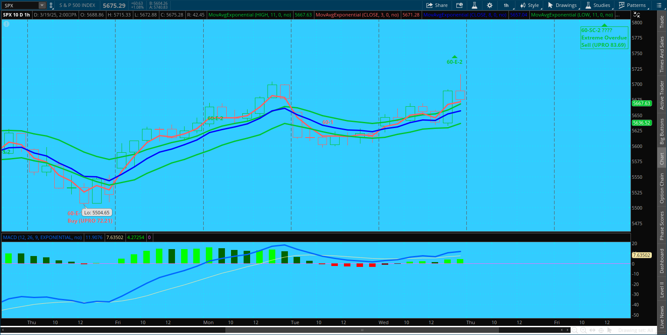The height and width of the screenshot is (335, 667).
Task: Switch to the Active Trader side tab
Action: pos(662,95)
